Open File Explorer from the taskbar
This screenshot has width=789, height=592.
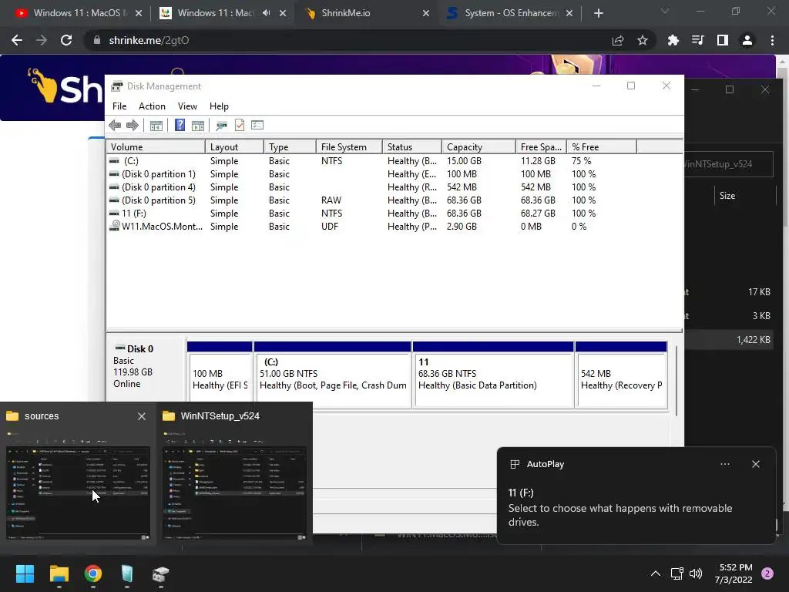(59, 573)
